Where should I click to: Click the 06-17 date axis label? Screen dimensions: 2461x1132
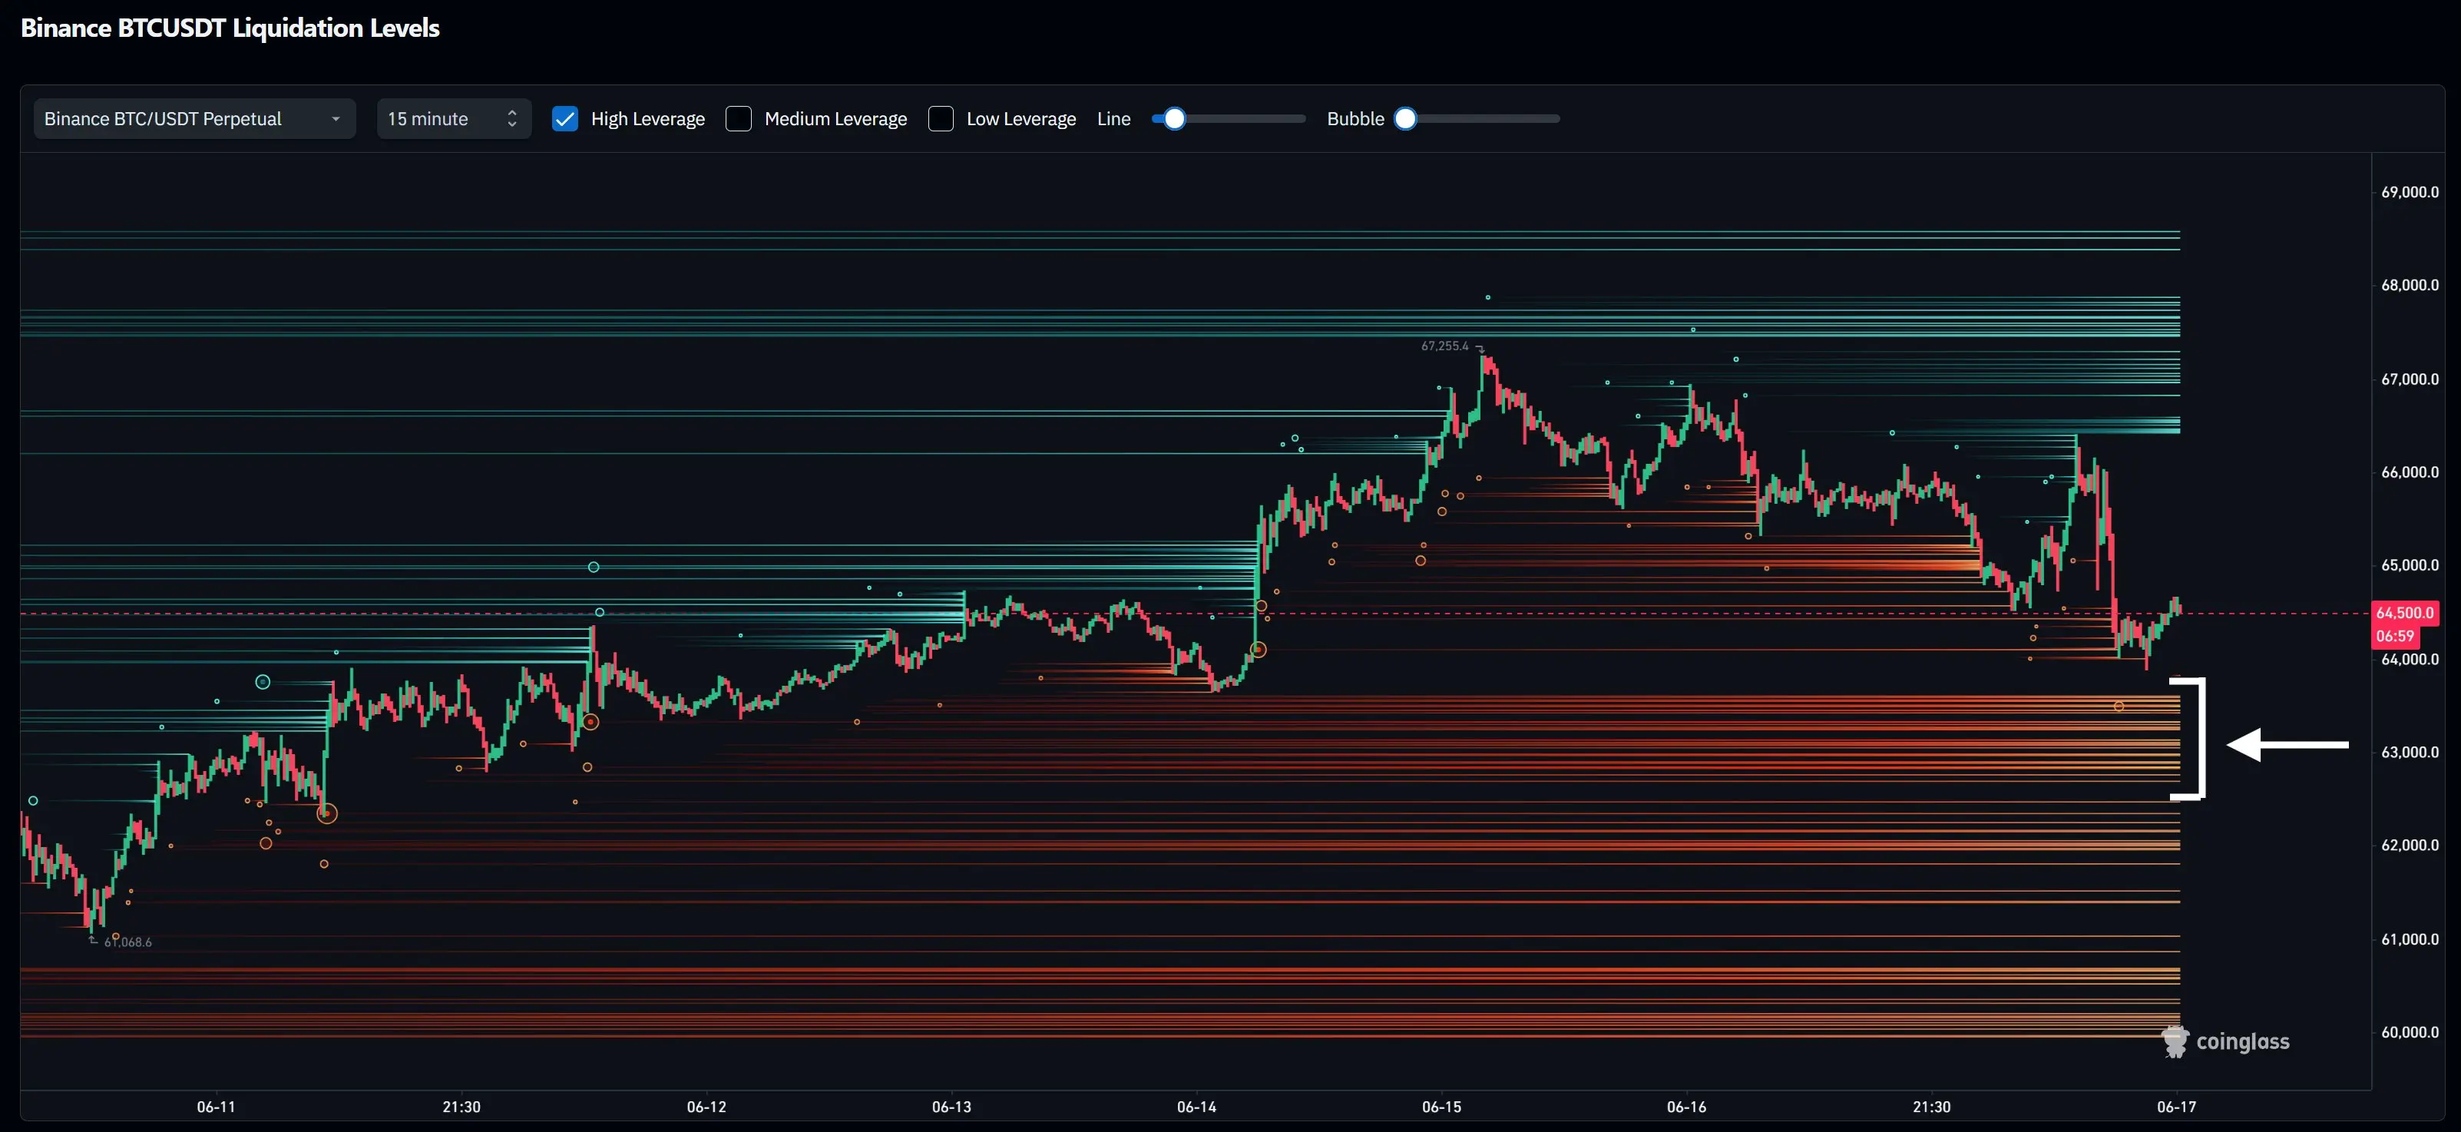pyautogui.click(x=2176, y=1107)
